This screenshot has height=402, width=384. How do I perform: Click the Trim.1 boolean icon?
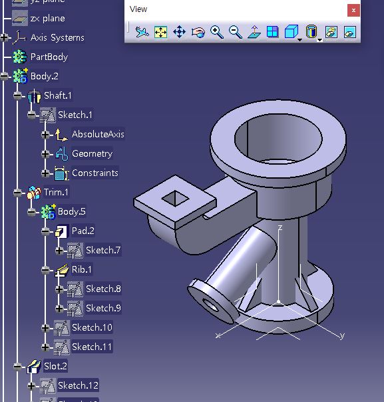click(34, 193)
